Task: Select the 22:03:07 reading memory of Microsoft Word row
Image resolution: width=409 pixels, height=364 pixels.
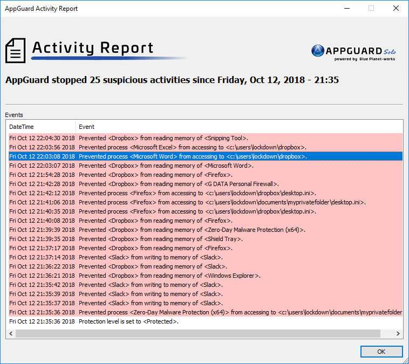Action: [x=206, y=166]
